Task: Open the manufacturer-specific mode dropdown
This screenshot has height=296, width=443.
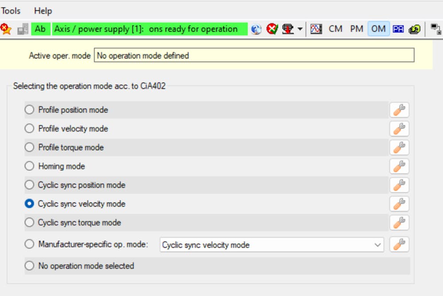Action: tap(378, 244)
